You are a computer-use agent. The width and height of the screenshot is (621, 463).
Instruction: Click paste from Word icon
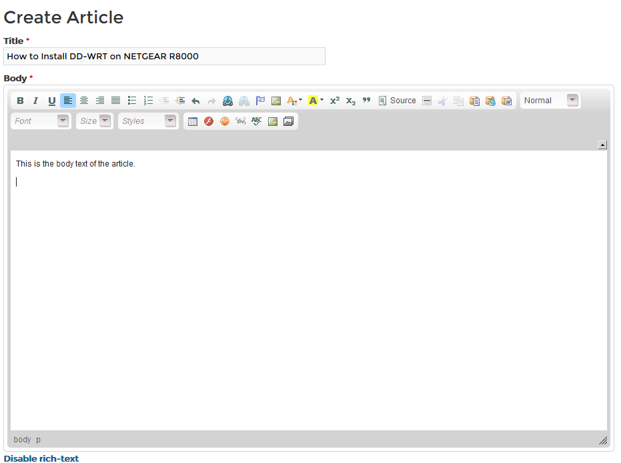coord(506,101)
